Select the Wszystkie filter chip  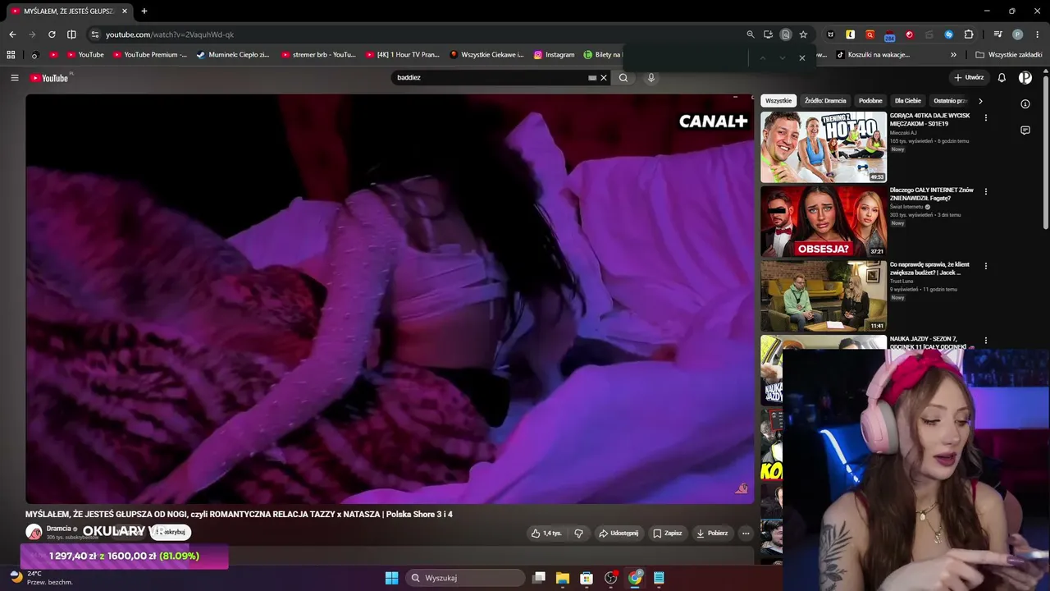(x=778, y=101)
